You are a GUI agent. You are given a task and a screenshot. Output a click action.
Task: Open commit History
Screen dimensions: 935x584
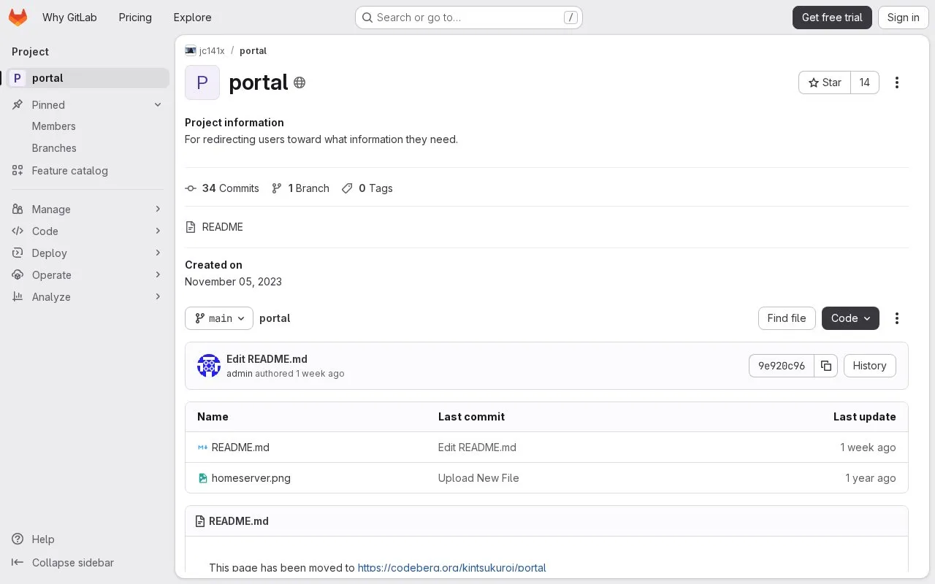click(869, 366)
